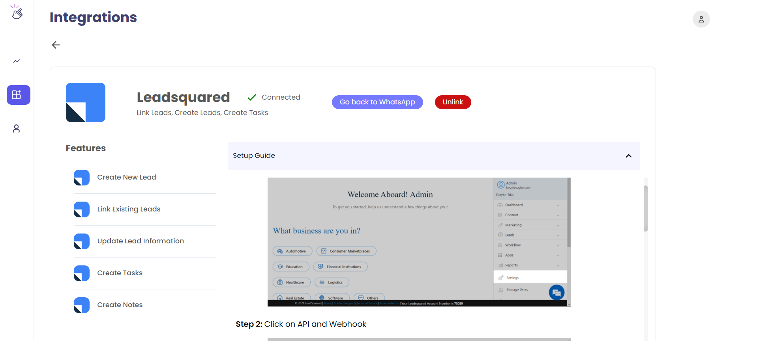Click the Eazybe hand logo icon
The image size is (757, 341).
tap(17, 12)
